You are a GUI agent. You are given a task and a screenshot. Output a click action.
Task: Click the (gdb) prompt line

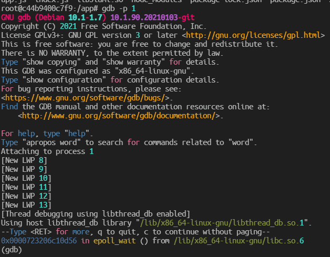(x=12, y=250)
